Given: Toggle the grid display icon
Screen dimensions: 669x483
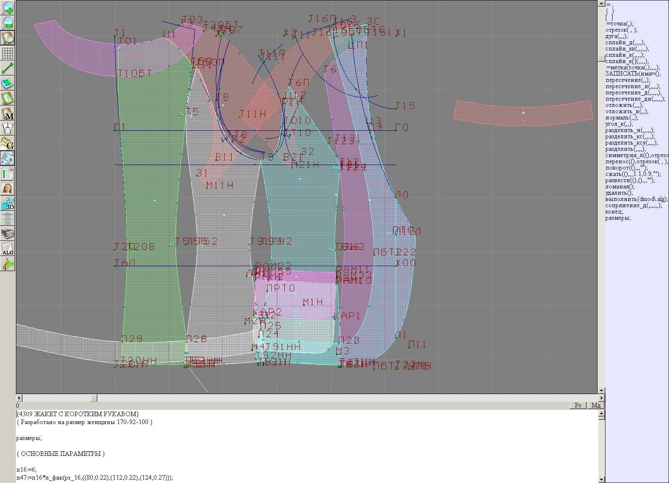Looking at the screenshot, I should pyautogui.click(x=8, y=53).
